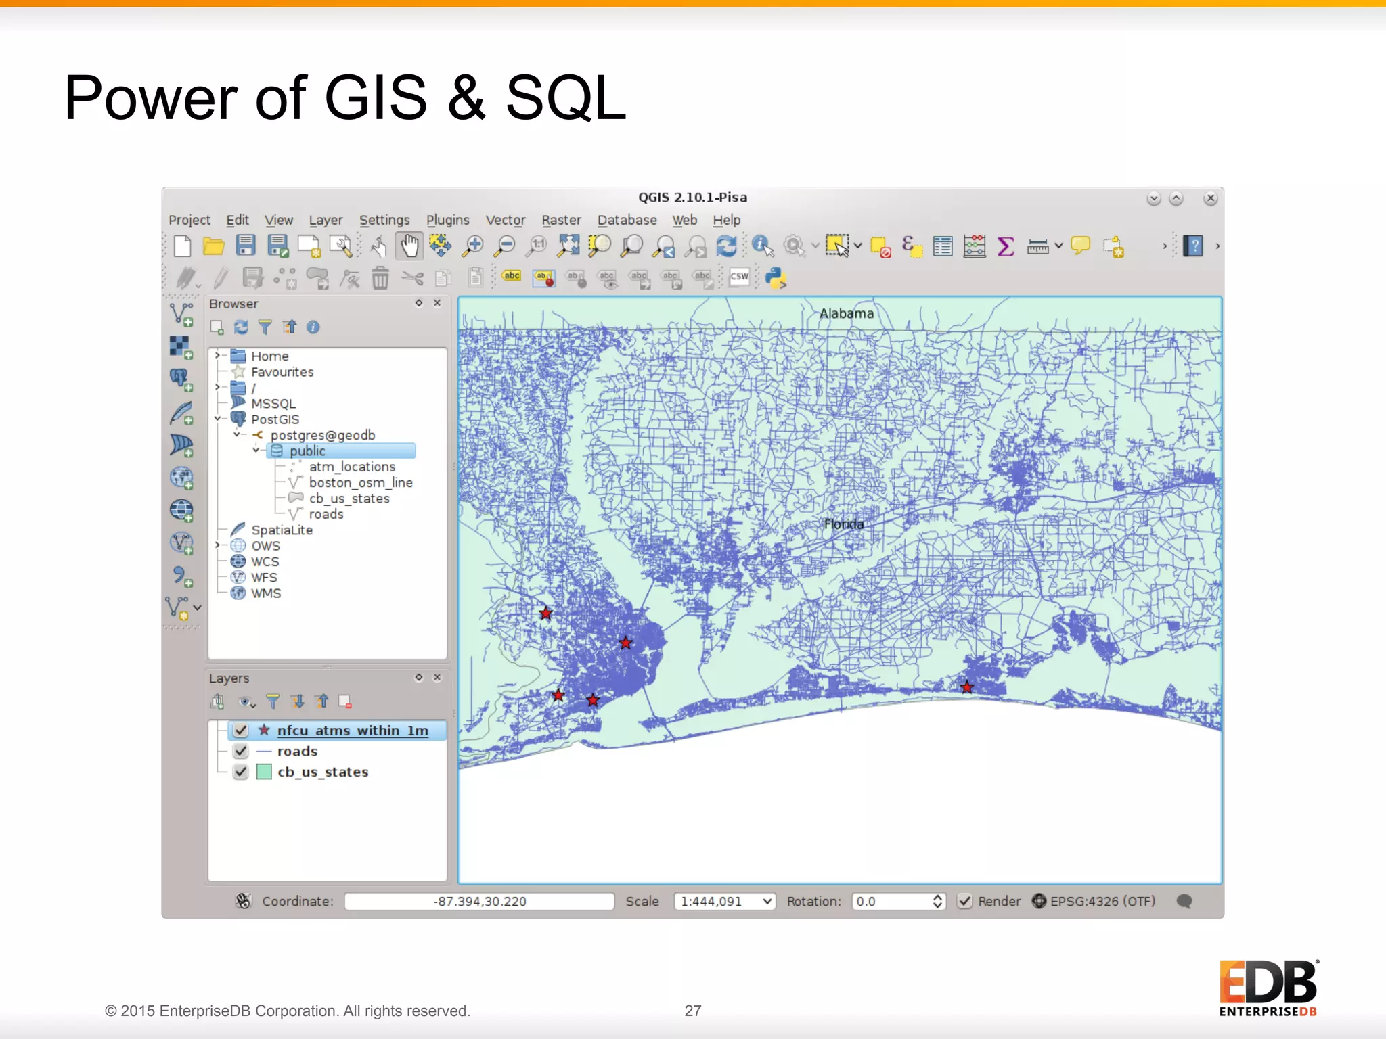Select the boston_osm_line table
This screenshot has height=1039, width=1386.
tap(361, 482)
